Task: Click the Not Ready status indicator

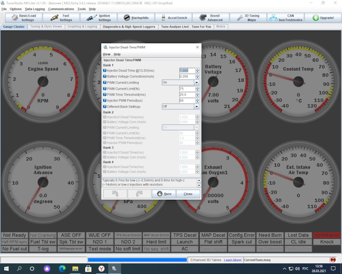Action: tap(15, 235)
